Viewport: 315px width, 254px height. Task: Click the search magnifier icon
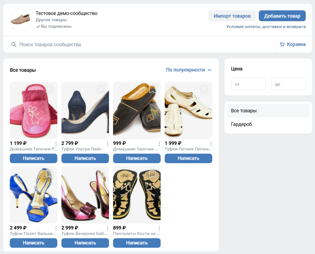click(x=14, y=45)
